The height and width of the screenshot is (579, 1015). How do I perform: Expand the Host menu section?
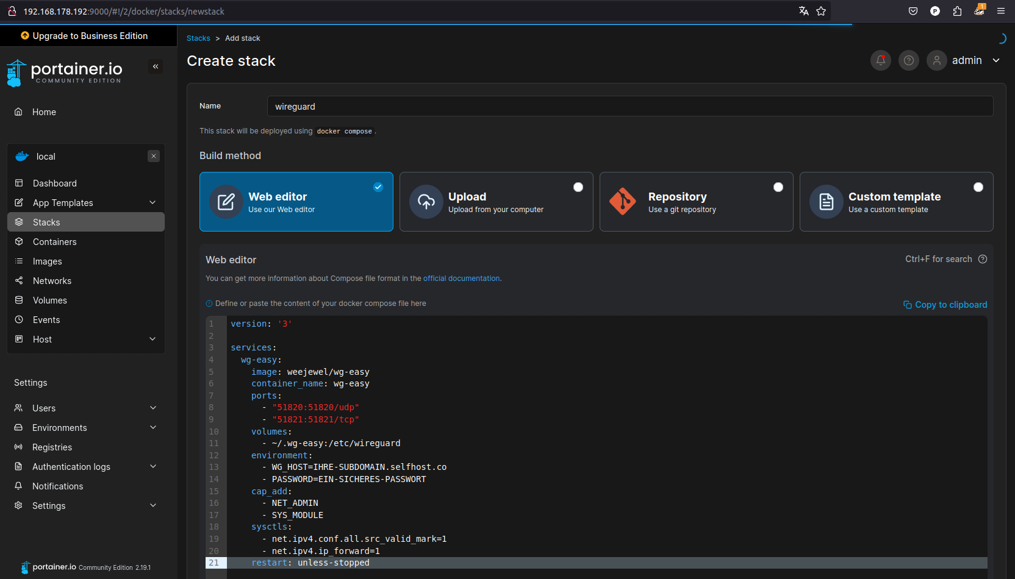(152, 339)
